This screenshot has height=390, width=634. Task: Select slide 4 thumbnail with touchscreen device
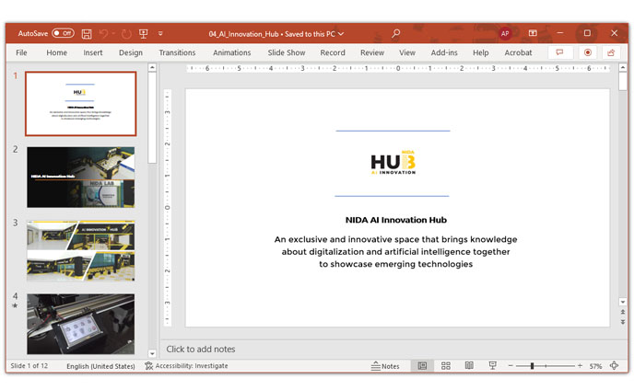(x=80, y=324)
